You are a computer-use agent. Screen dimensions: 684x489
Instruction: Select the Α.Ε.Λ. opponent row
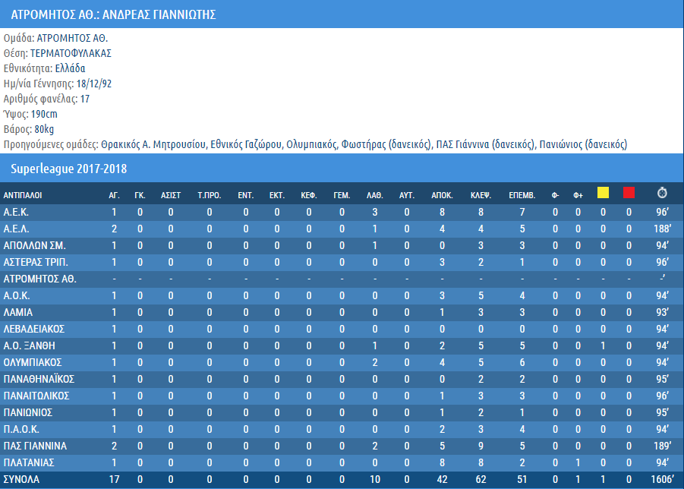pyautogui.click(x=342, y=229)
